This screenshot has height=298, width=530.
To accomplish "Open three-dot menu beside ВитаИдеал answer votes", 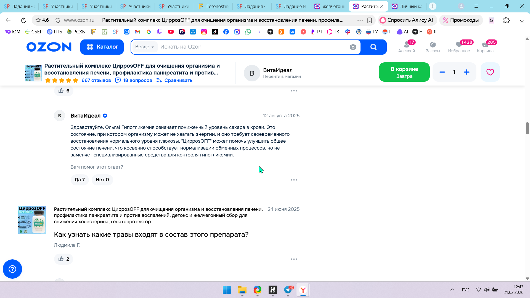I will point(294,180).
